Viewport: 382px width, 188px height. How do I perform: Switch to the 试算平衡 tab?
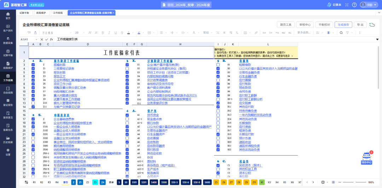(x=25, y=13)
